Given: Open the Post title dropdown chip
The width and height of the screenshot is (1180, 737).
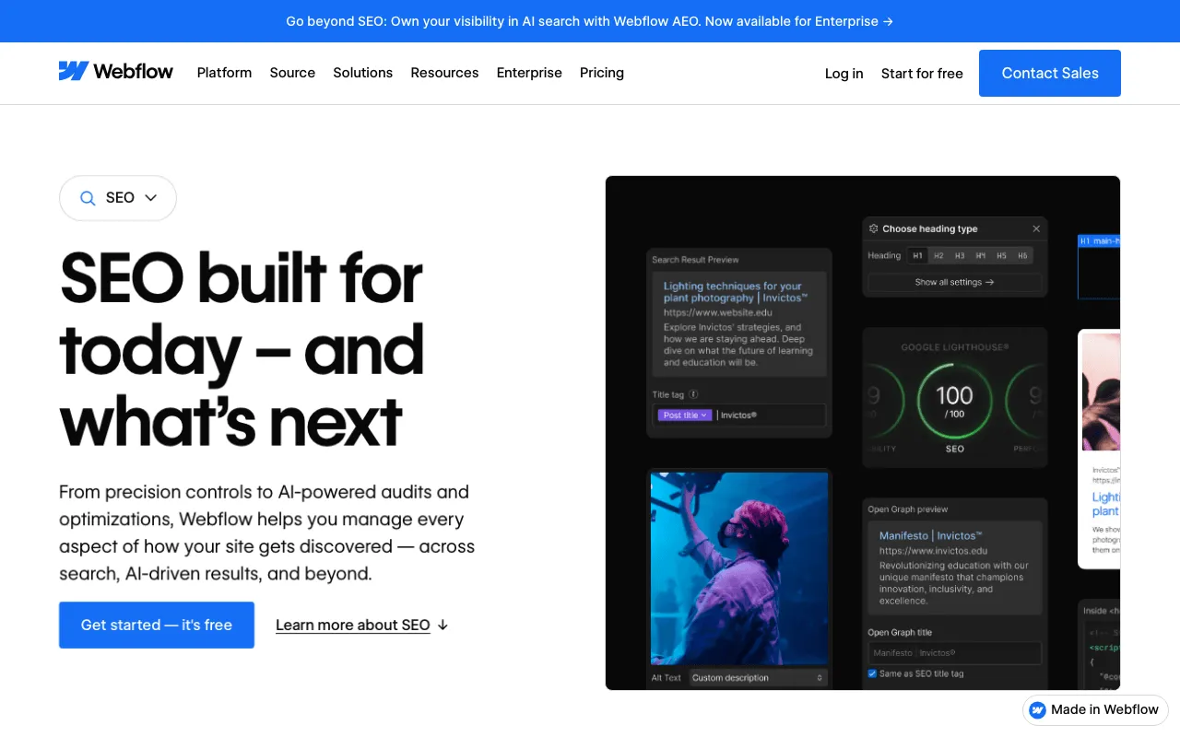Looking at the screenshot, I should [x=685, y=415].
